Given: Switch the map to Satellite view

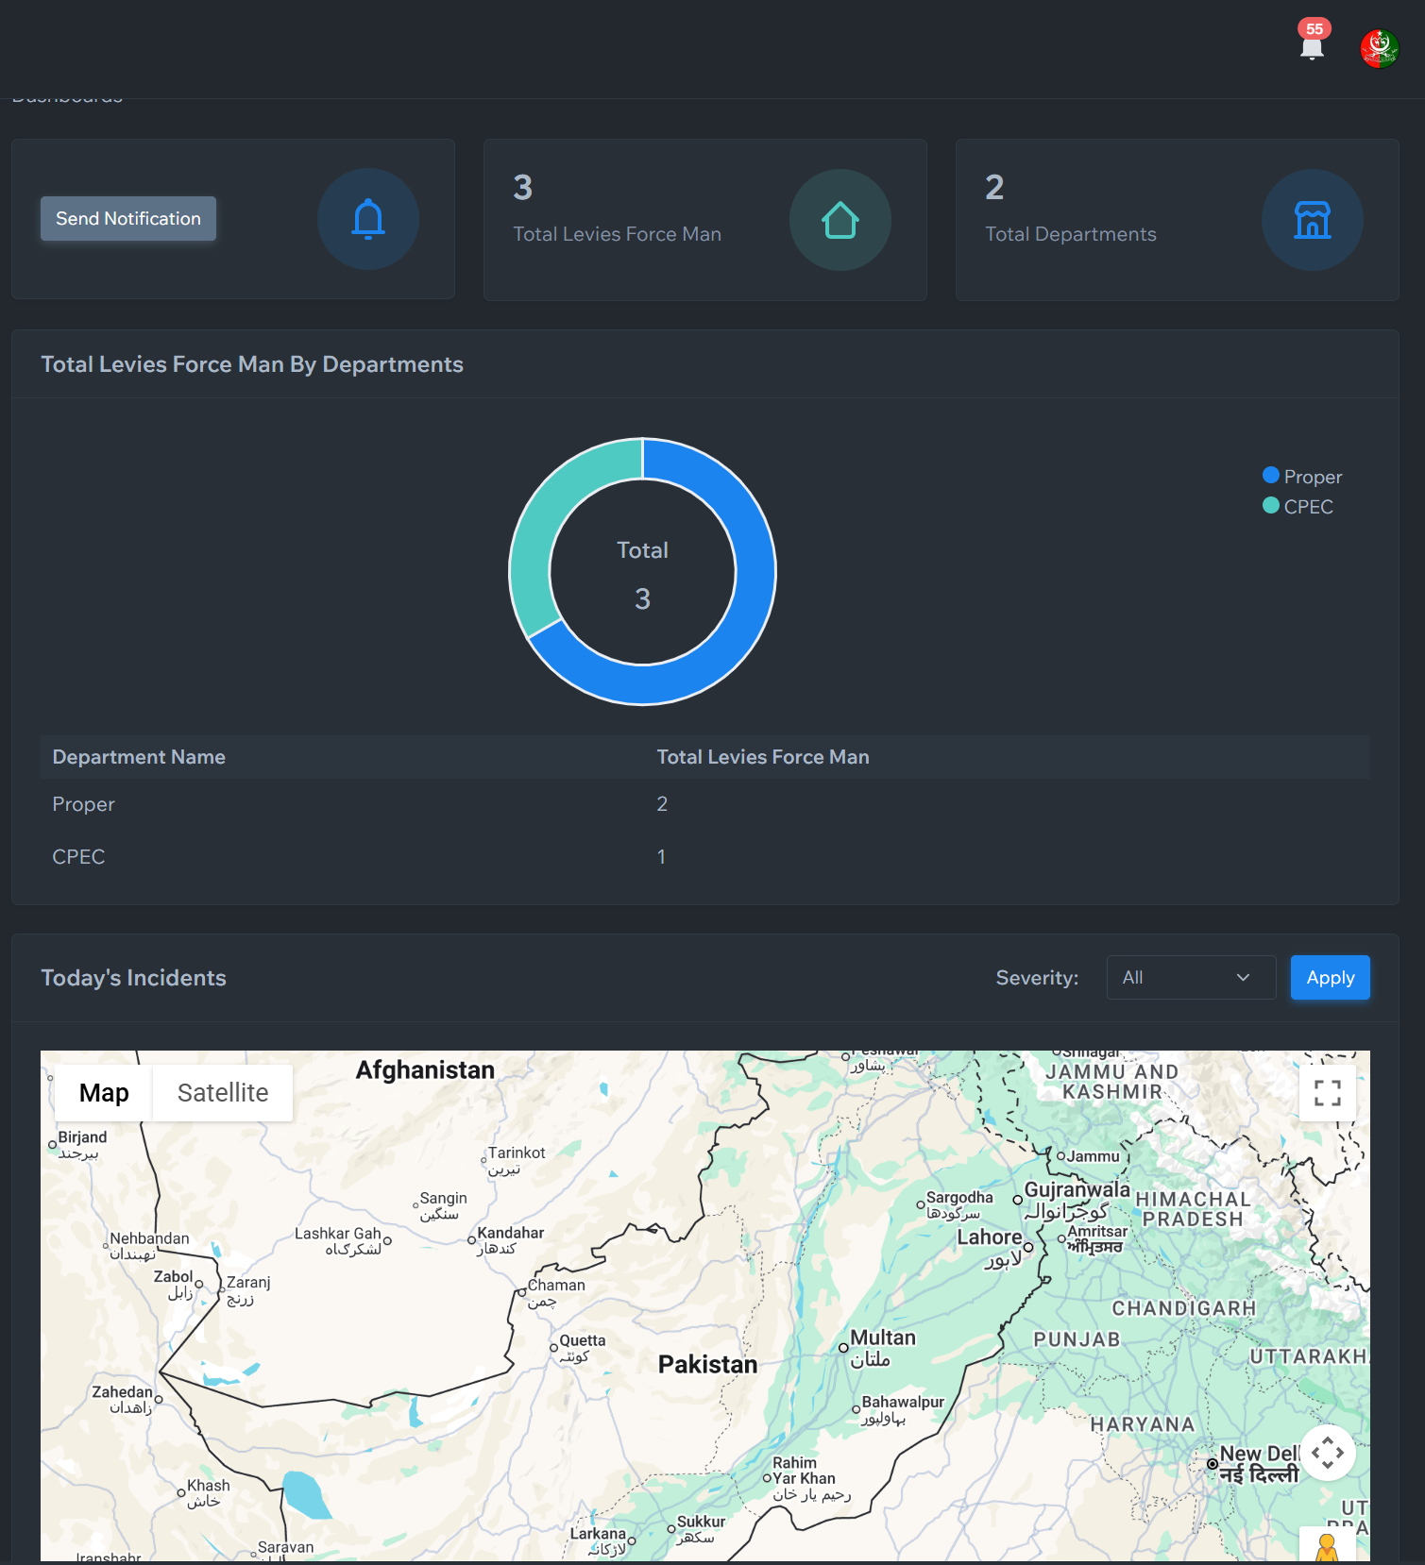Looking at the screenshot, I should (x=223, y=1093).
